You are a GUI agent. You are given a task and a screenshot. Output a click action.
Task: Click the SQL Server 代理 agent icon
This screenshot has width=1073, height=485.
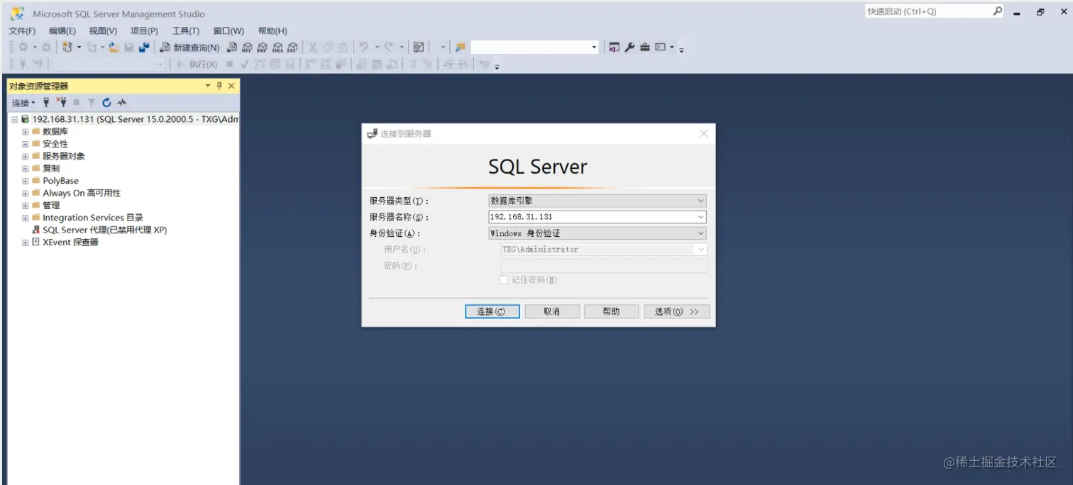[x=35, y=230]
